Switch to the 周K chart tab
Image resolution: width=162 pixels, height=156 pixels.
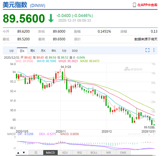coord(32,51)
